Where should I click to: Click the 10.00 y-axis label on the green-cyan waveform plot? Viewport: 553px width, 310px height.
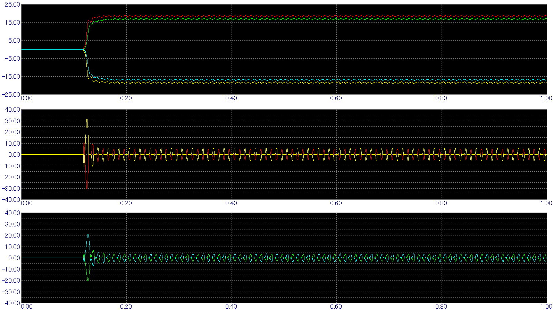point(13,247)
